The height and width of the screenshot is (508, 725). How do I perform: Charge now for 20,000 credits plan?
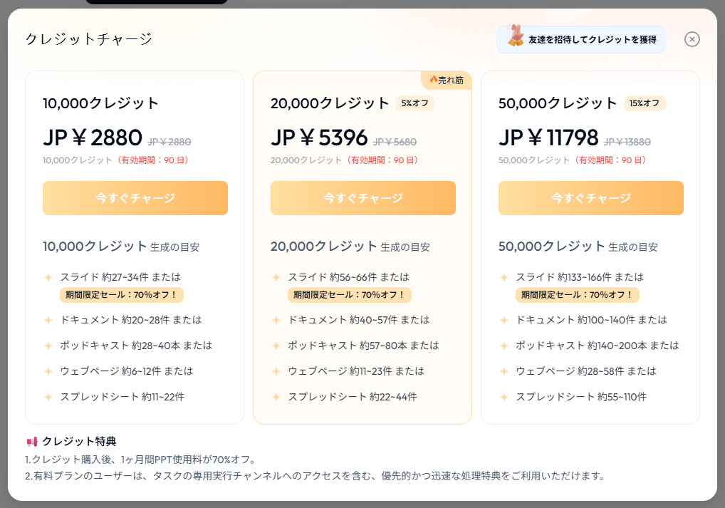363,198
